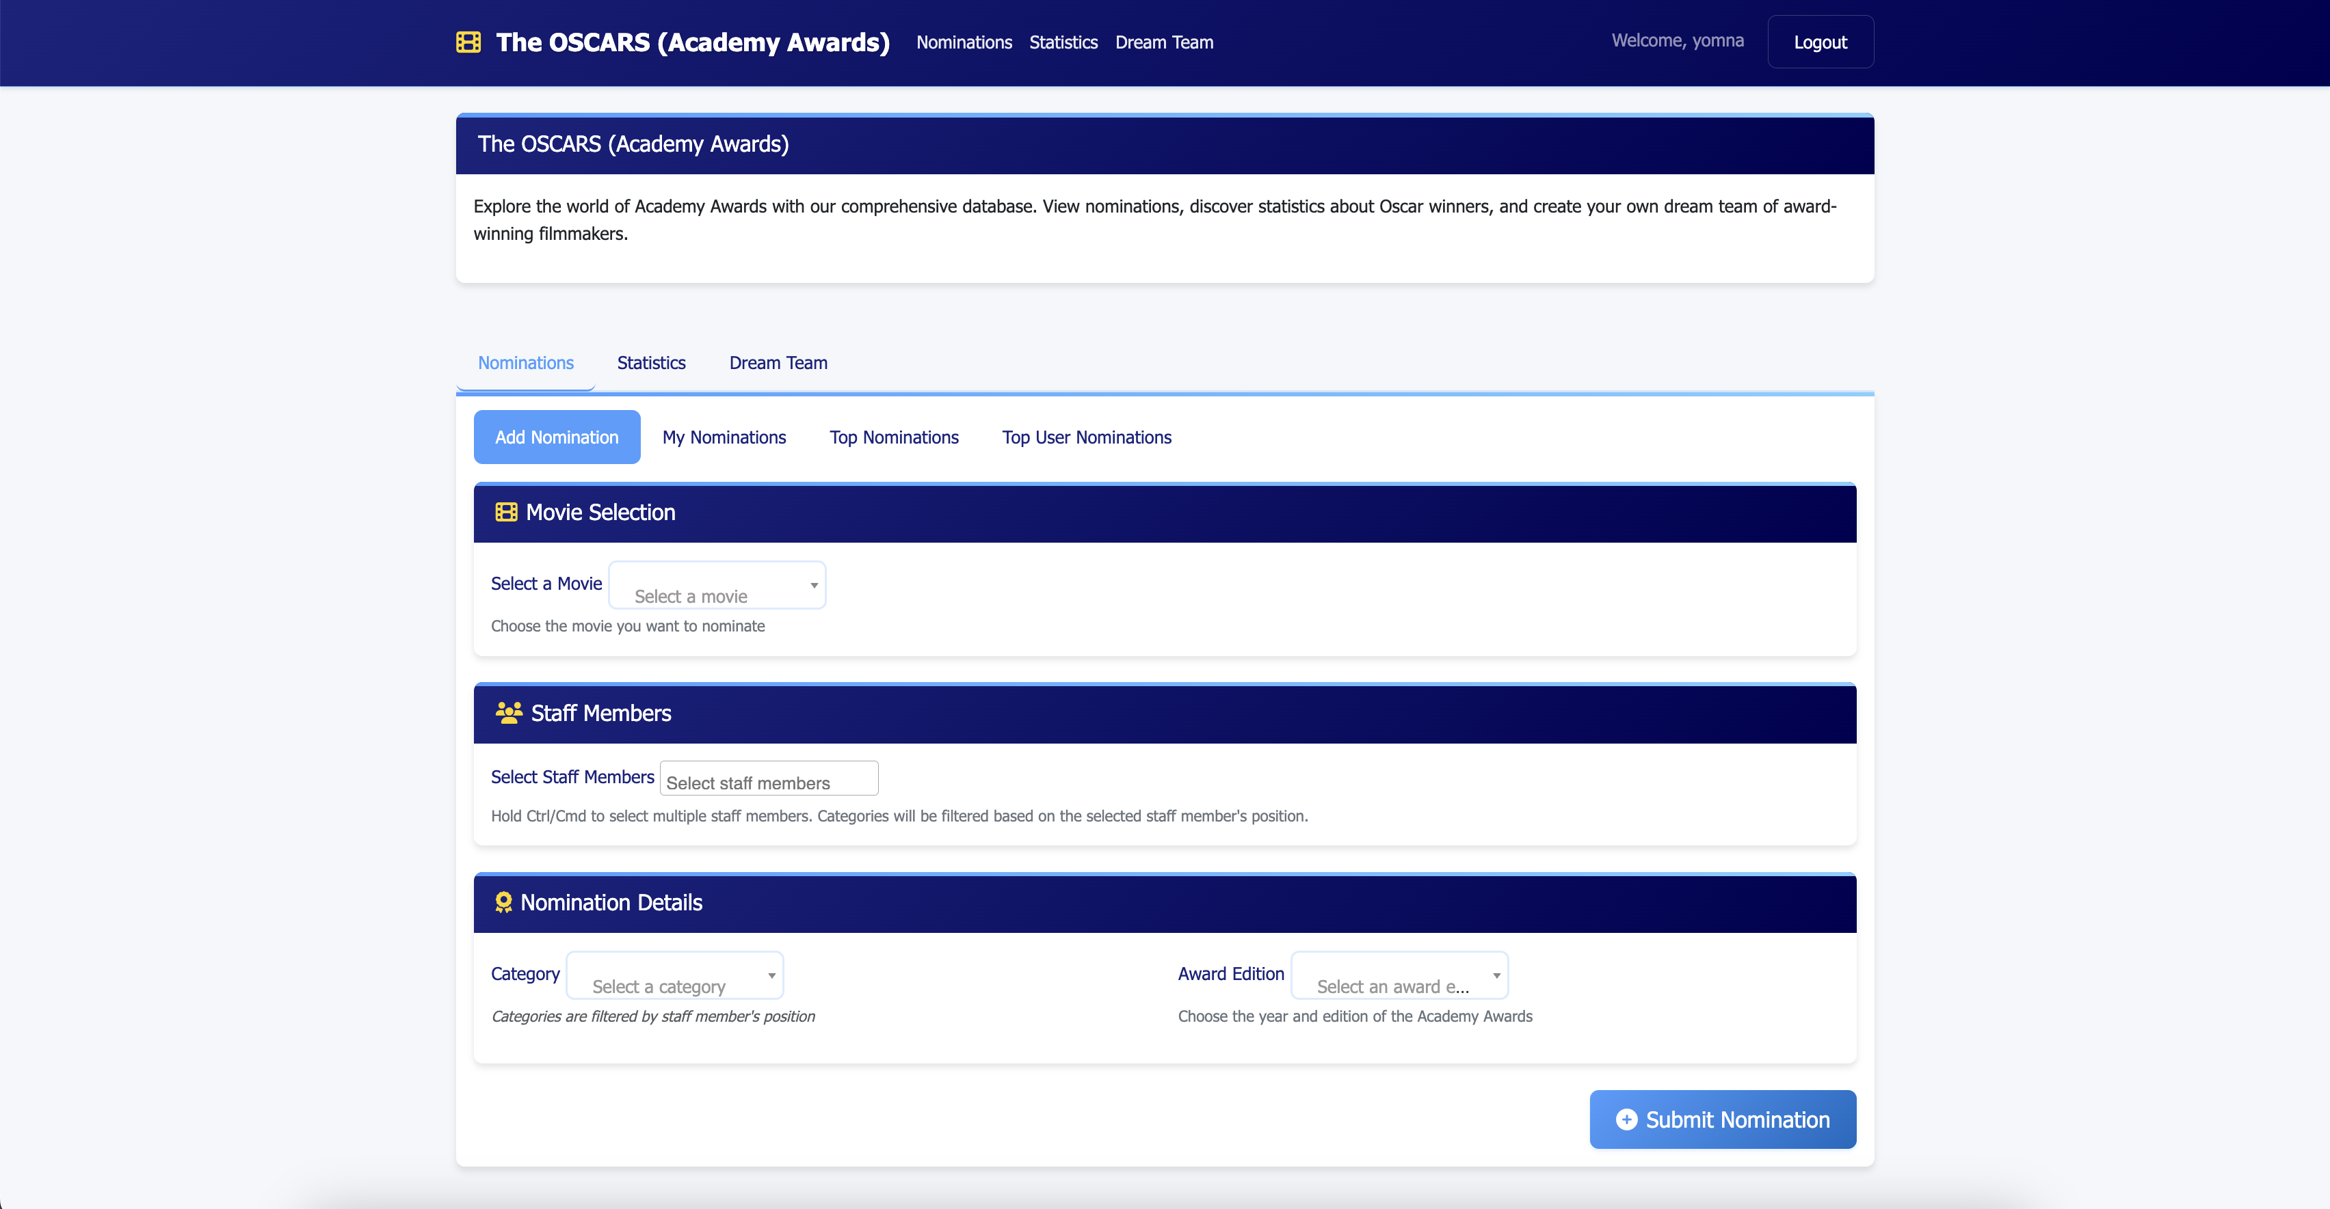
Task: Click the Category dropdown arrow
Action: tap(771, 976)
